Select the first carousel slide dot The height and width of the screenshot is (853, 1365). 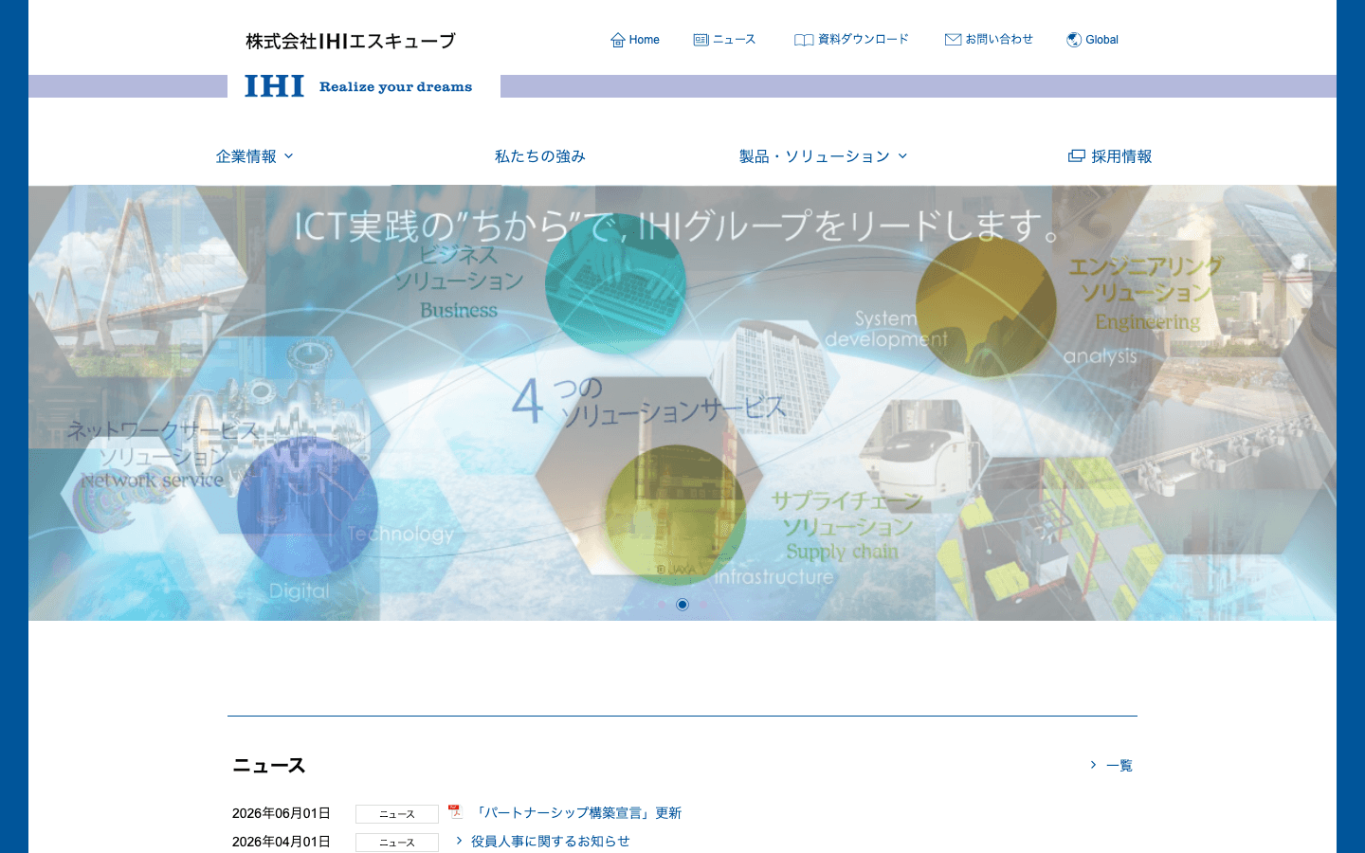tap(662, 605)
